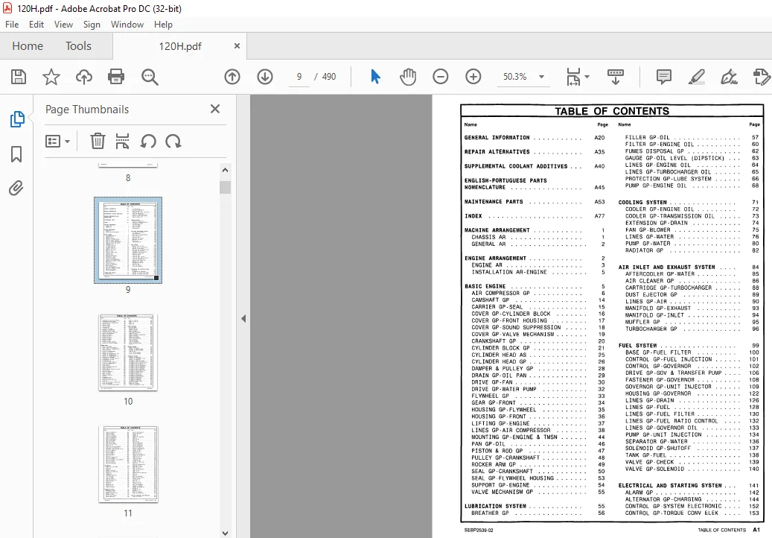Switch to the Home tab
The height and width of the screenshot is (538, 772).
(x=28, y=46)
